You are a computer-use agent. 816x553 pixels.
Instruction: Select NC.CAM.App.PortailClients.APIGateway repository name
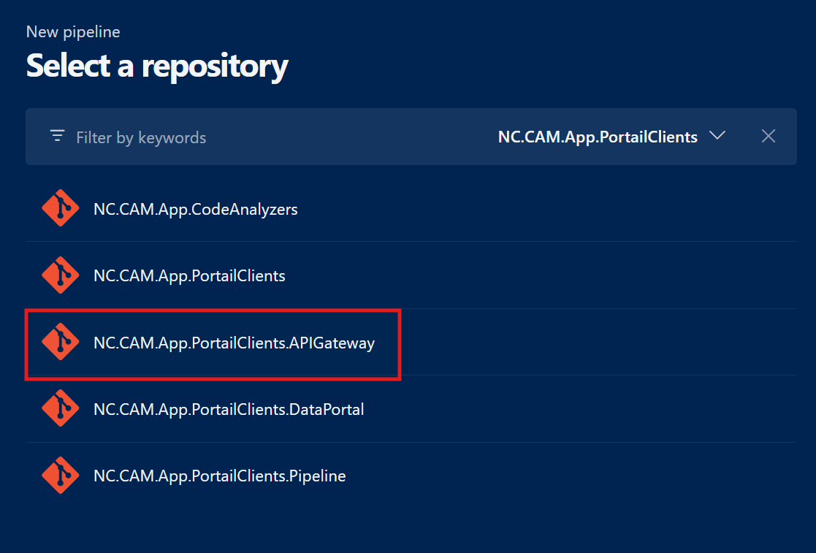(234, 343)
